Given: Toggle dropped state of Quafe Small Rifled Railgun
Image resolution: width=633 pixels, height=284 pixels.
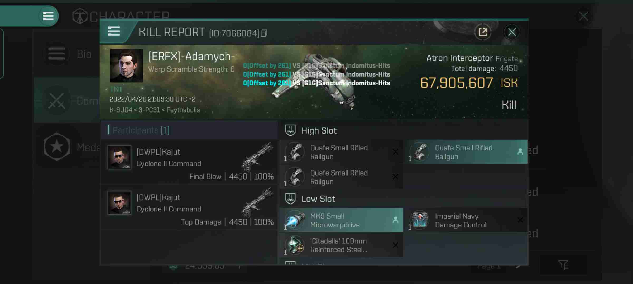Looking at the screenshot, I should [x=520, y=152].
